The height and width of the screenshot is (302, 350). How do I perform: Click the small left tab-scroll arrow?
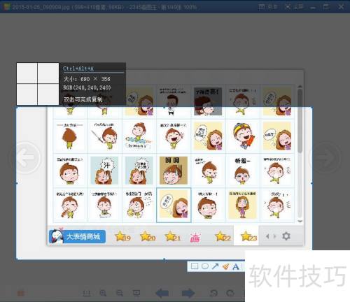(267, 236)
